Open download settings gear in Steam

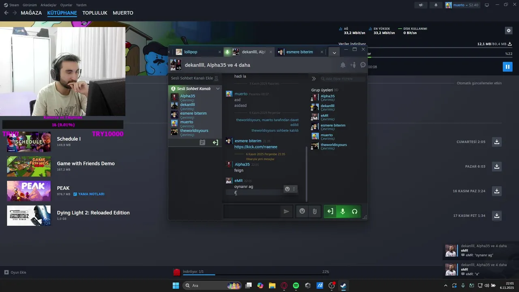[x=508, y=30]
